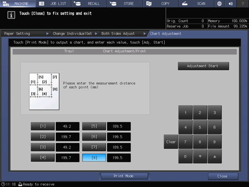Go back to Paper Setting breadcrumb
This screenshot has height=187, width=249.
(x=26, y=34)
